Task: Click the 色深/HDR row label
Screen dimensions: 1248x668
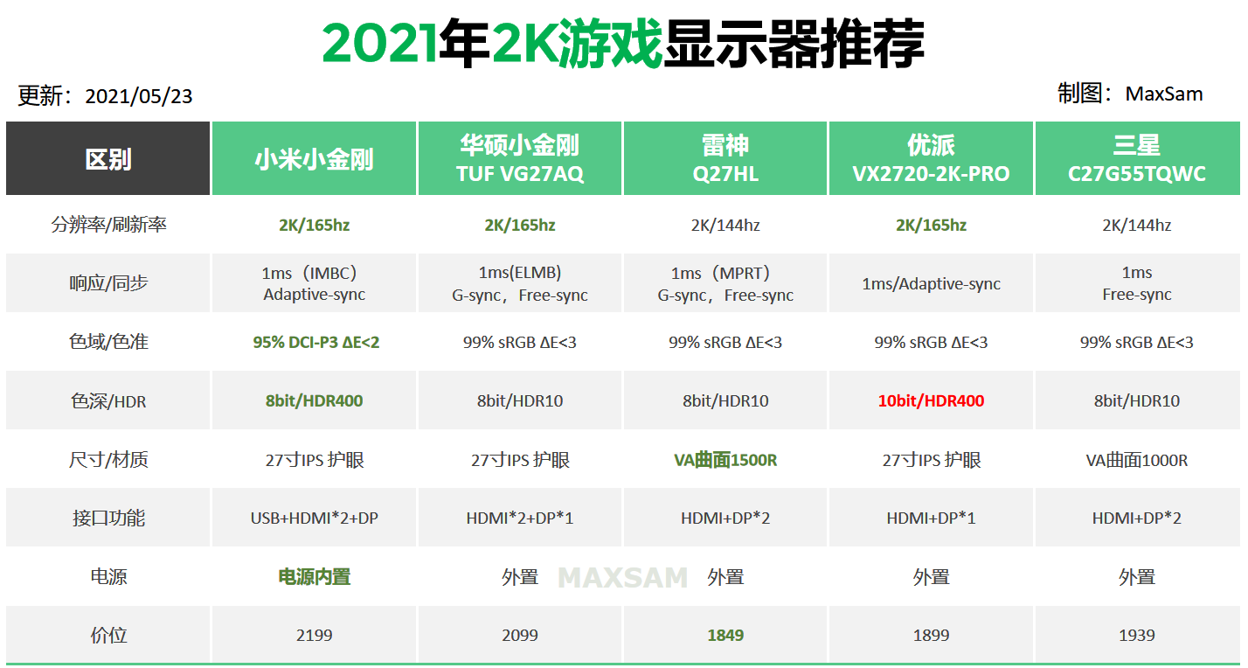Action: [x=108, y=400]
